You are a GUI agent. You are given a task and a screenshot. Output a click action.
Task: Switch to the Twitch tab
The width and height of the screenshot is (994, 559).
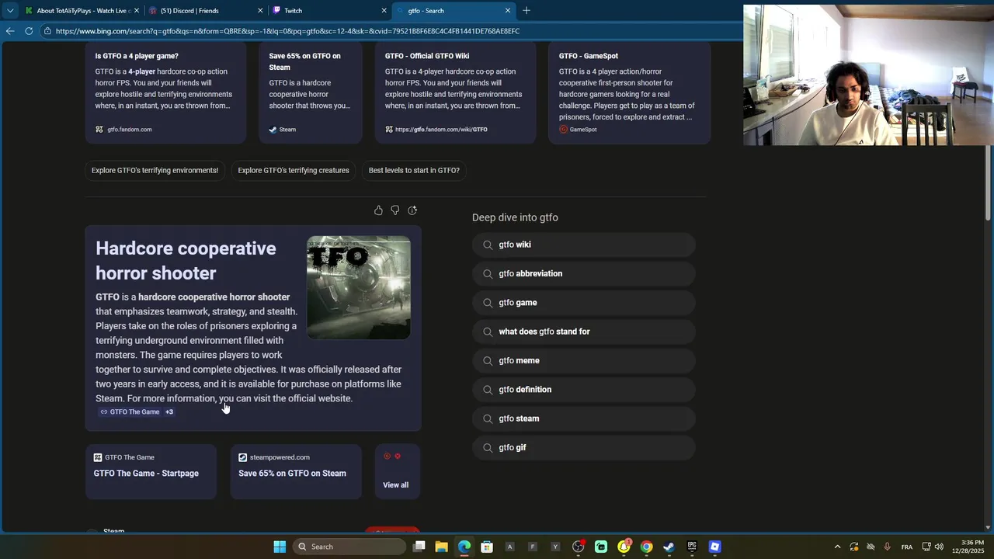point(329,10)
